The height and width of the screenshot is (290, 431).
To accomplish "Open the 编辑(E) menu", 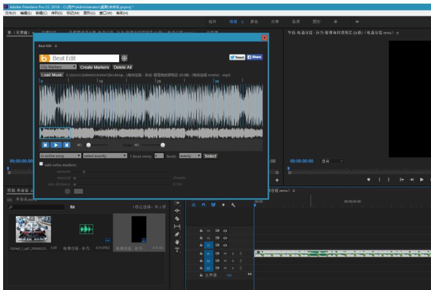I will tap(26, 13).
